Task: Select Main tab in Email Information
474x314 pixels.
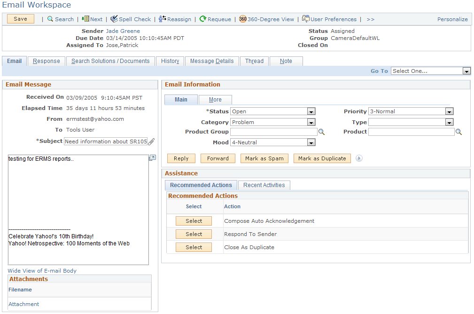Action: pyautogui.click(x=181, y=100)
